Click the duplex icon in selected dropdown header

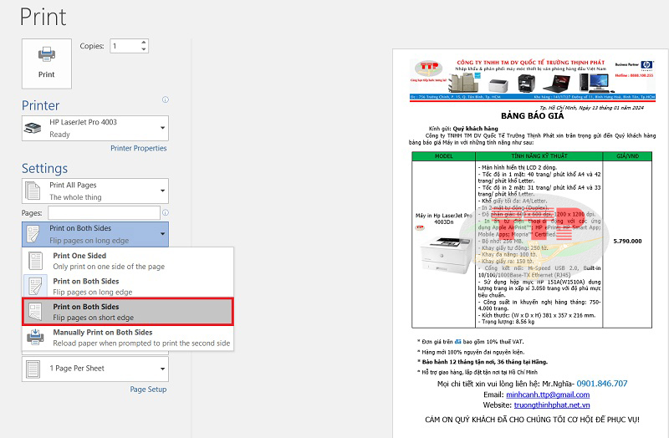click(33, 234)
